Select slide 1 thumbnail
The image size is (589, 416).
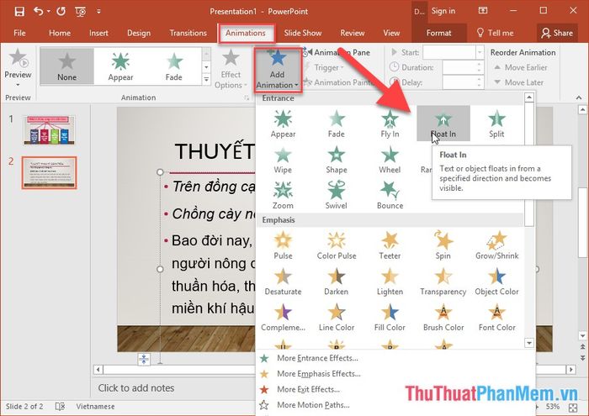click(49, 130)
